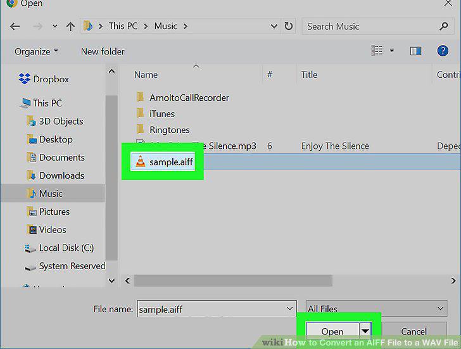Screen dimensions: 461x349
Task: Click the forward navigation arrow
Action: click(x=37, y=27)
